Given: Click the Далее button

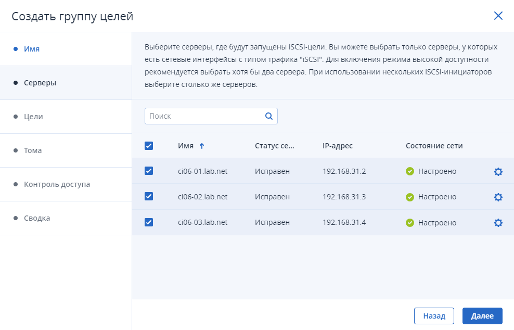Looking at the screenshot, I should tap(483, 316).
